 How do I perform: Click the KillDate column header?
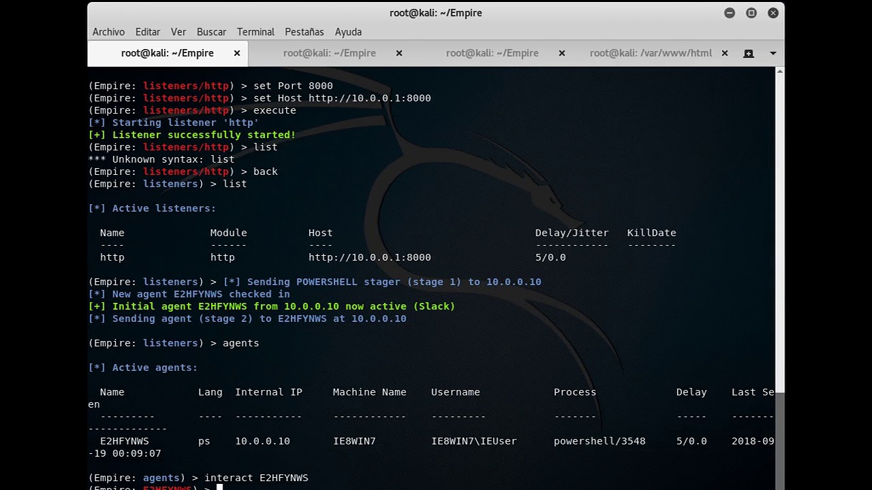point(652,233)
